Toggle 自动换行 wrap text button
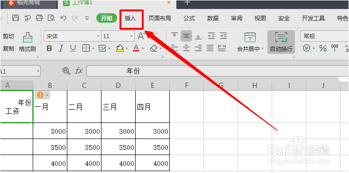 [281, 42]
